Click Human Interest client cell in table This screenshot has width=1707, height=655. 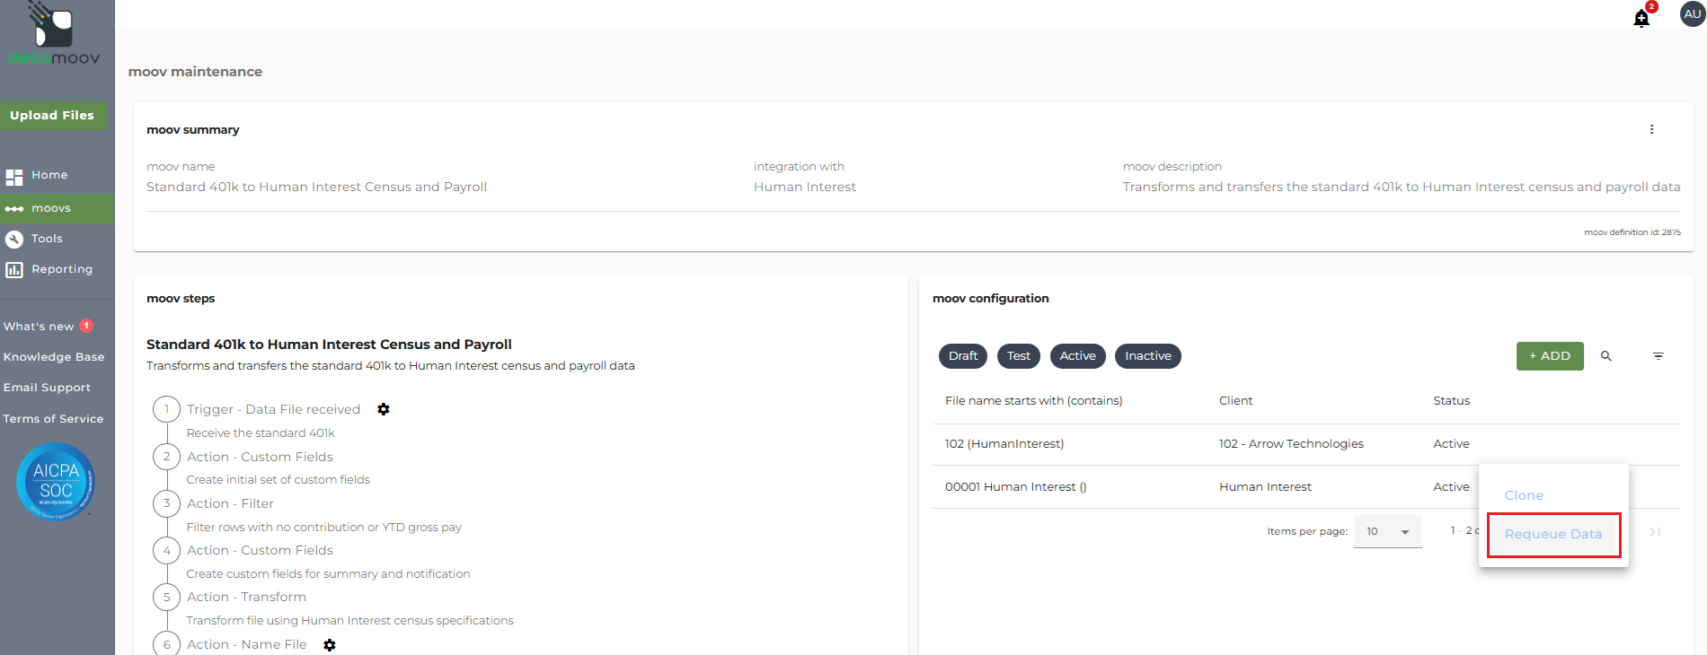(x=1265, y=487)
